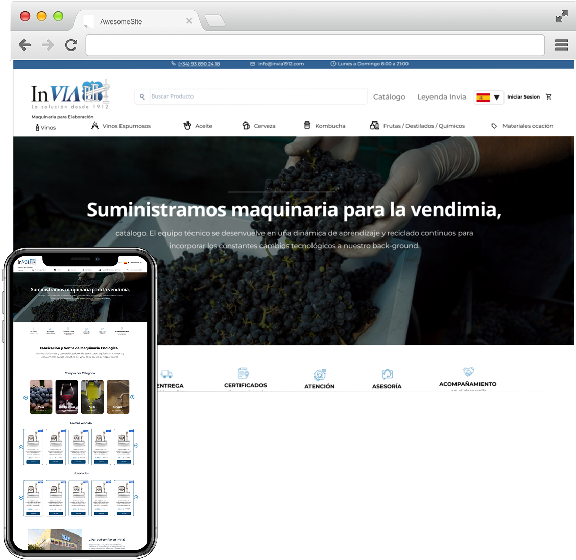The image size is (576, 560).
Task: Click the Certificados icon
Action: pos(244,373)
